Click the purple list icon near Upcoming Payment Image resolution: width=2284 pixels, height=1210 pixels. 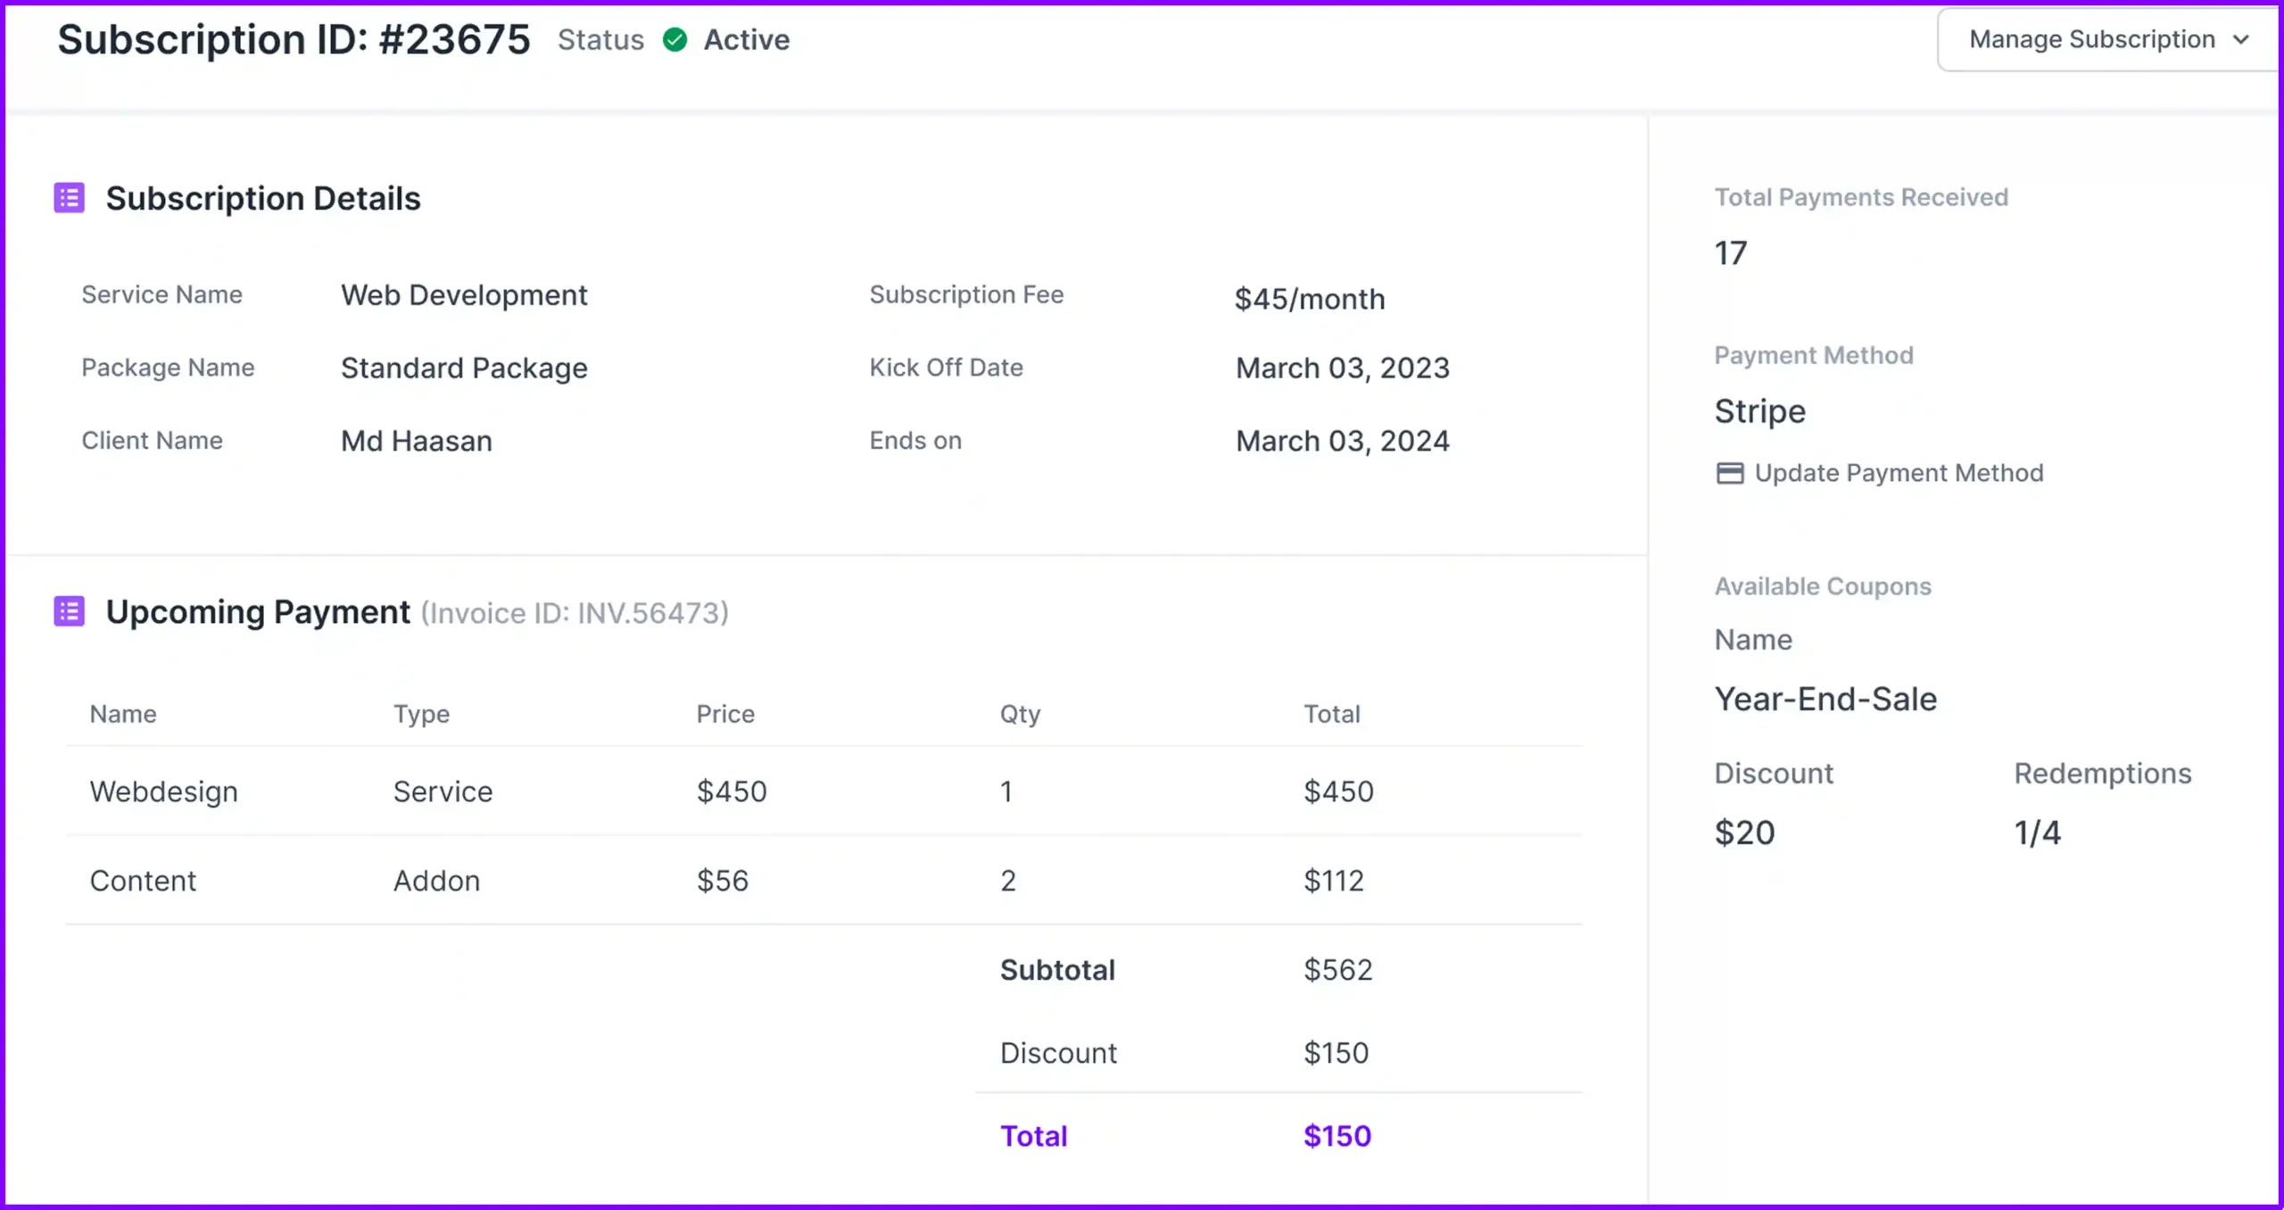(x=70, y=611)
